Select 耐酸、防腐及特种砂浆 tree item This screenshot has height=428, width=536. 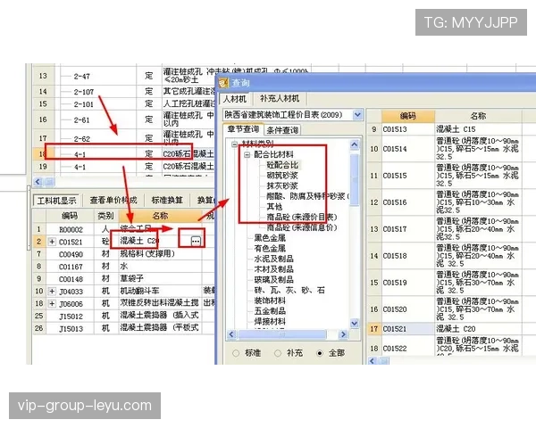[307, 196]
